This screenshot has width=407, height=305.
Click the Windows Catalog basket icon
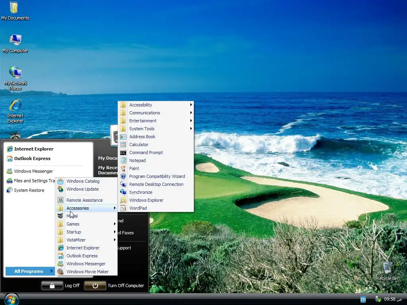pos(60,181)
